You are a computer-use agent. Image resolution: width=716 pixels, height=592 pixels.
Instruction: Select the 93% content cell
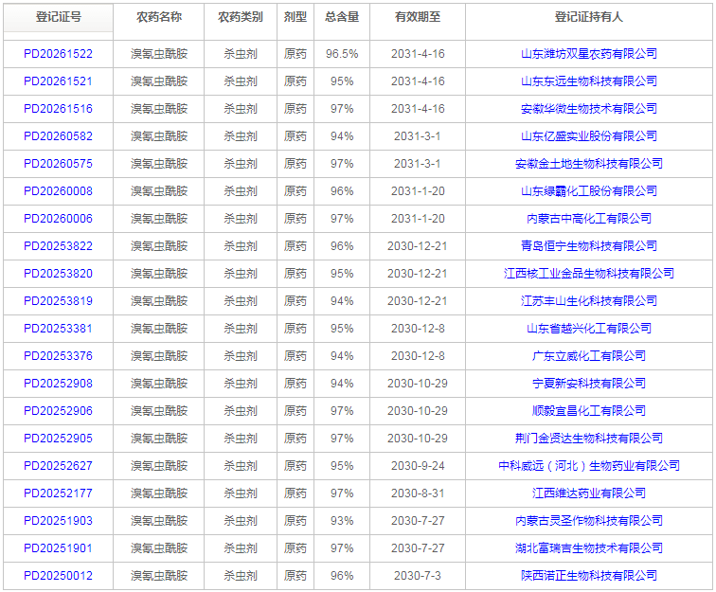[x=342, y=520]
